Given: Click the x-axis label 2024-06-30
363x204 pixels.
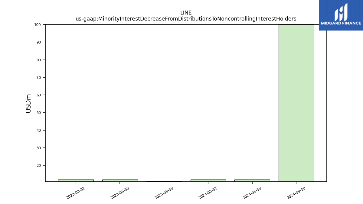Looking at the screenshot, I should tap(252, 193).
